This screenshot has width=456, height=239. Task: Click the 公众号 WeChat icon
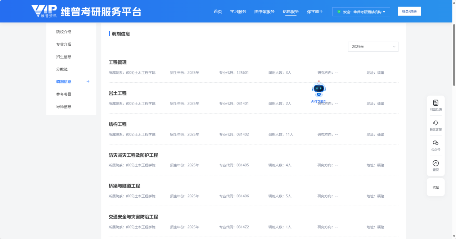[x=435, y=143]
